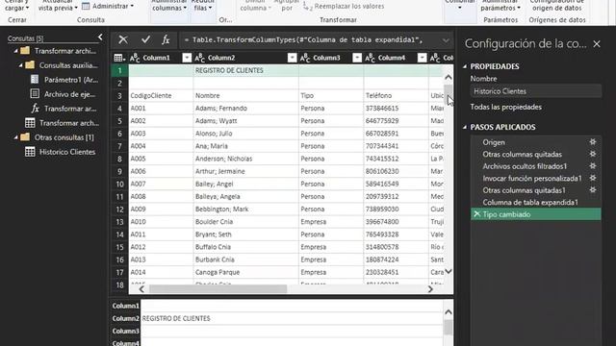Select phone cell 373846615
Screen dimensions: 616x346
tap(396, 109)
